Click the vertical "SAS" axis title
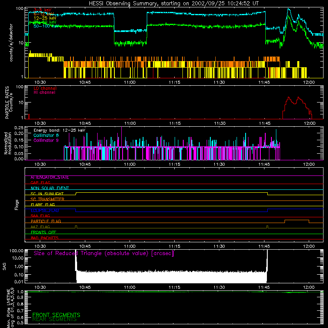 tap(5, 266)
